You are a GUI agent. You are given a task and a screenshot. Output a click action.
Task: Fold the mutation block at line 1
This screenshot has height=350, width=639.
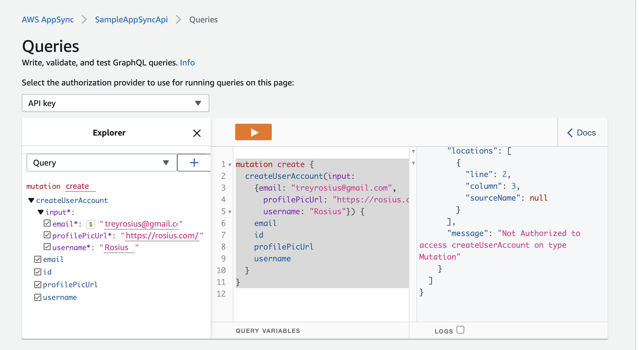tap(230, 165)
